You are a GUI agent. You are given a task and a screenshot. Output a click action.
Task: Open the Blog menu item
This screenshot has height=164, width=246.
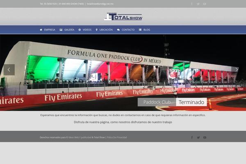coord(144,30)
